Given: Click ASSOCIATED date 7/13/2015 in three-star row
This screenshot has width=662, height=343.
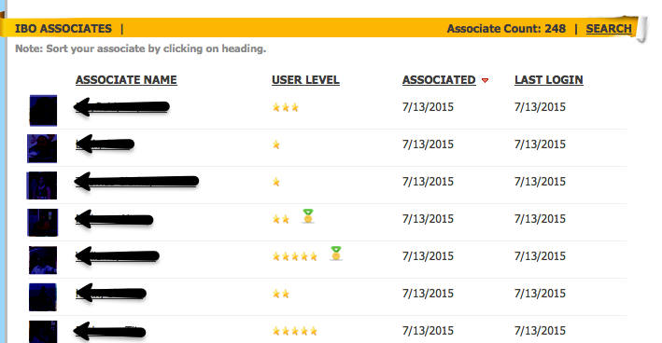Looking at the screenshot, I should click(x=428, y=107).
